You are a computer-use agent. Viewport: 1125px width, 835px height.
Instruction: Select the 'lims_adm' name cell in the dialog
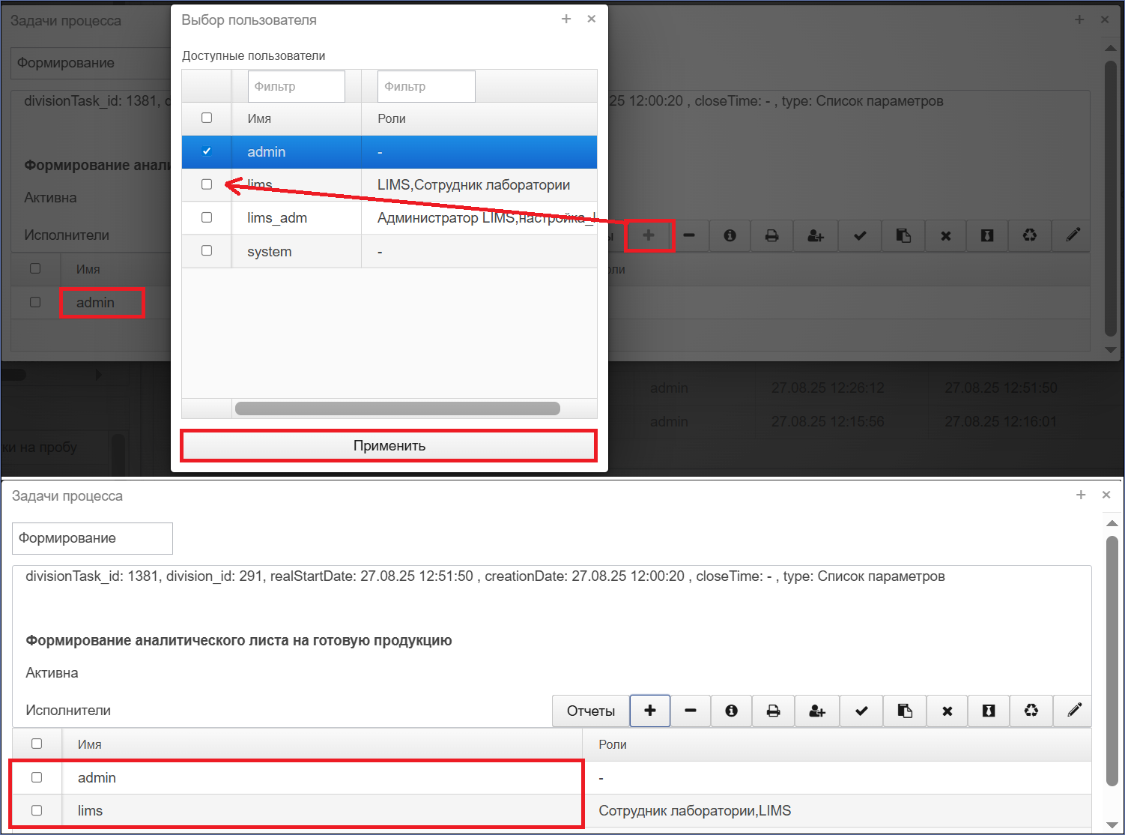point(297,218)
